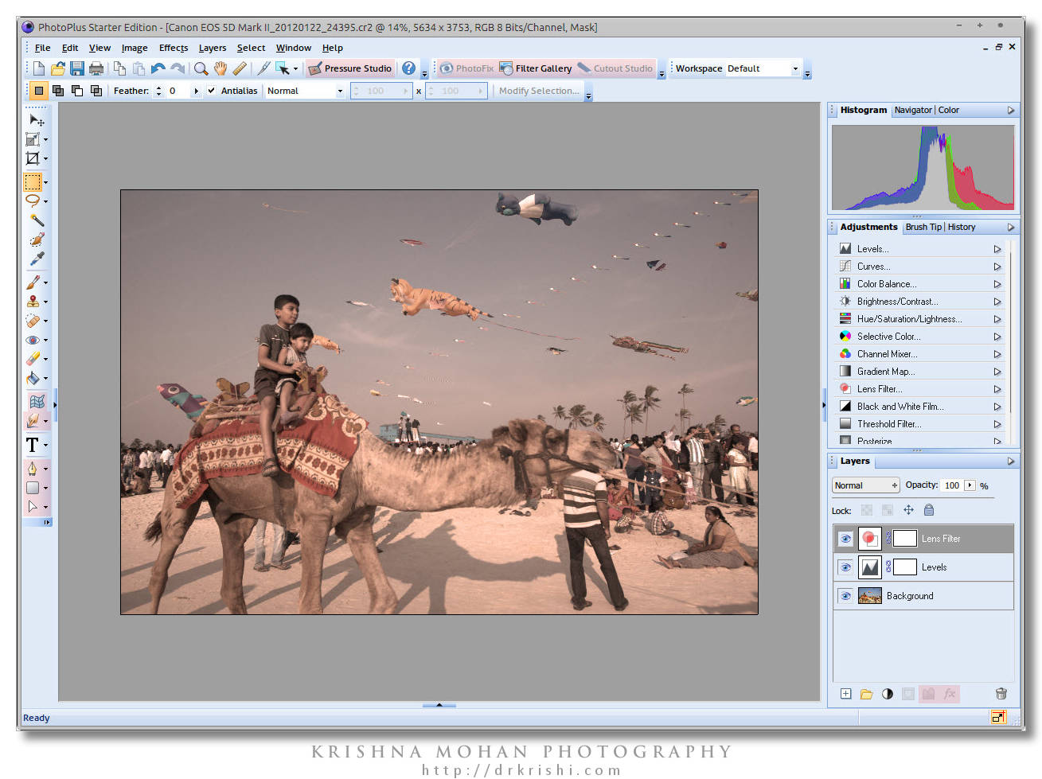Switch to the Navigator tab
Image resolution: width=1042 pixels, height=779 pixels.
pyautogui.click(x=912, y=111)
